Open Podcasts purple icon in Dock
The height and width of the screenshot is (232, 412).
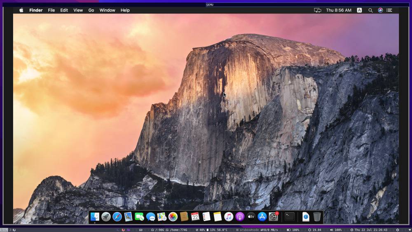[x=240, y=217]
